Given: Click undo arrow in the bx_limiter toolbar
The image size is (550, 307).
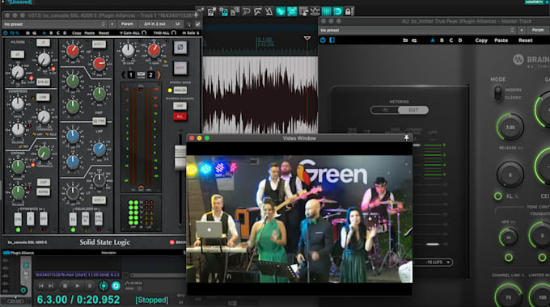Looking at the screenshot, I should [x=405, y=40].
